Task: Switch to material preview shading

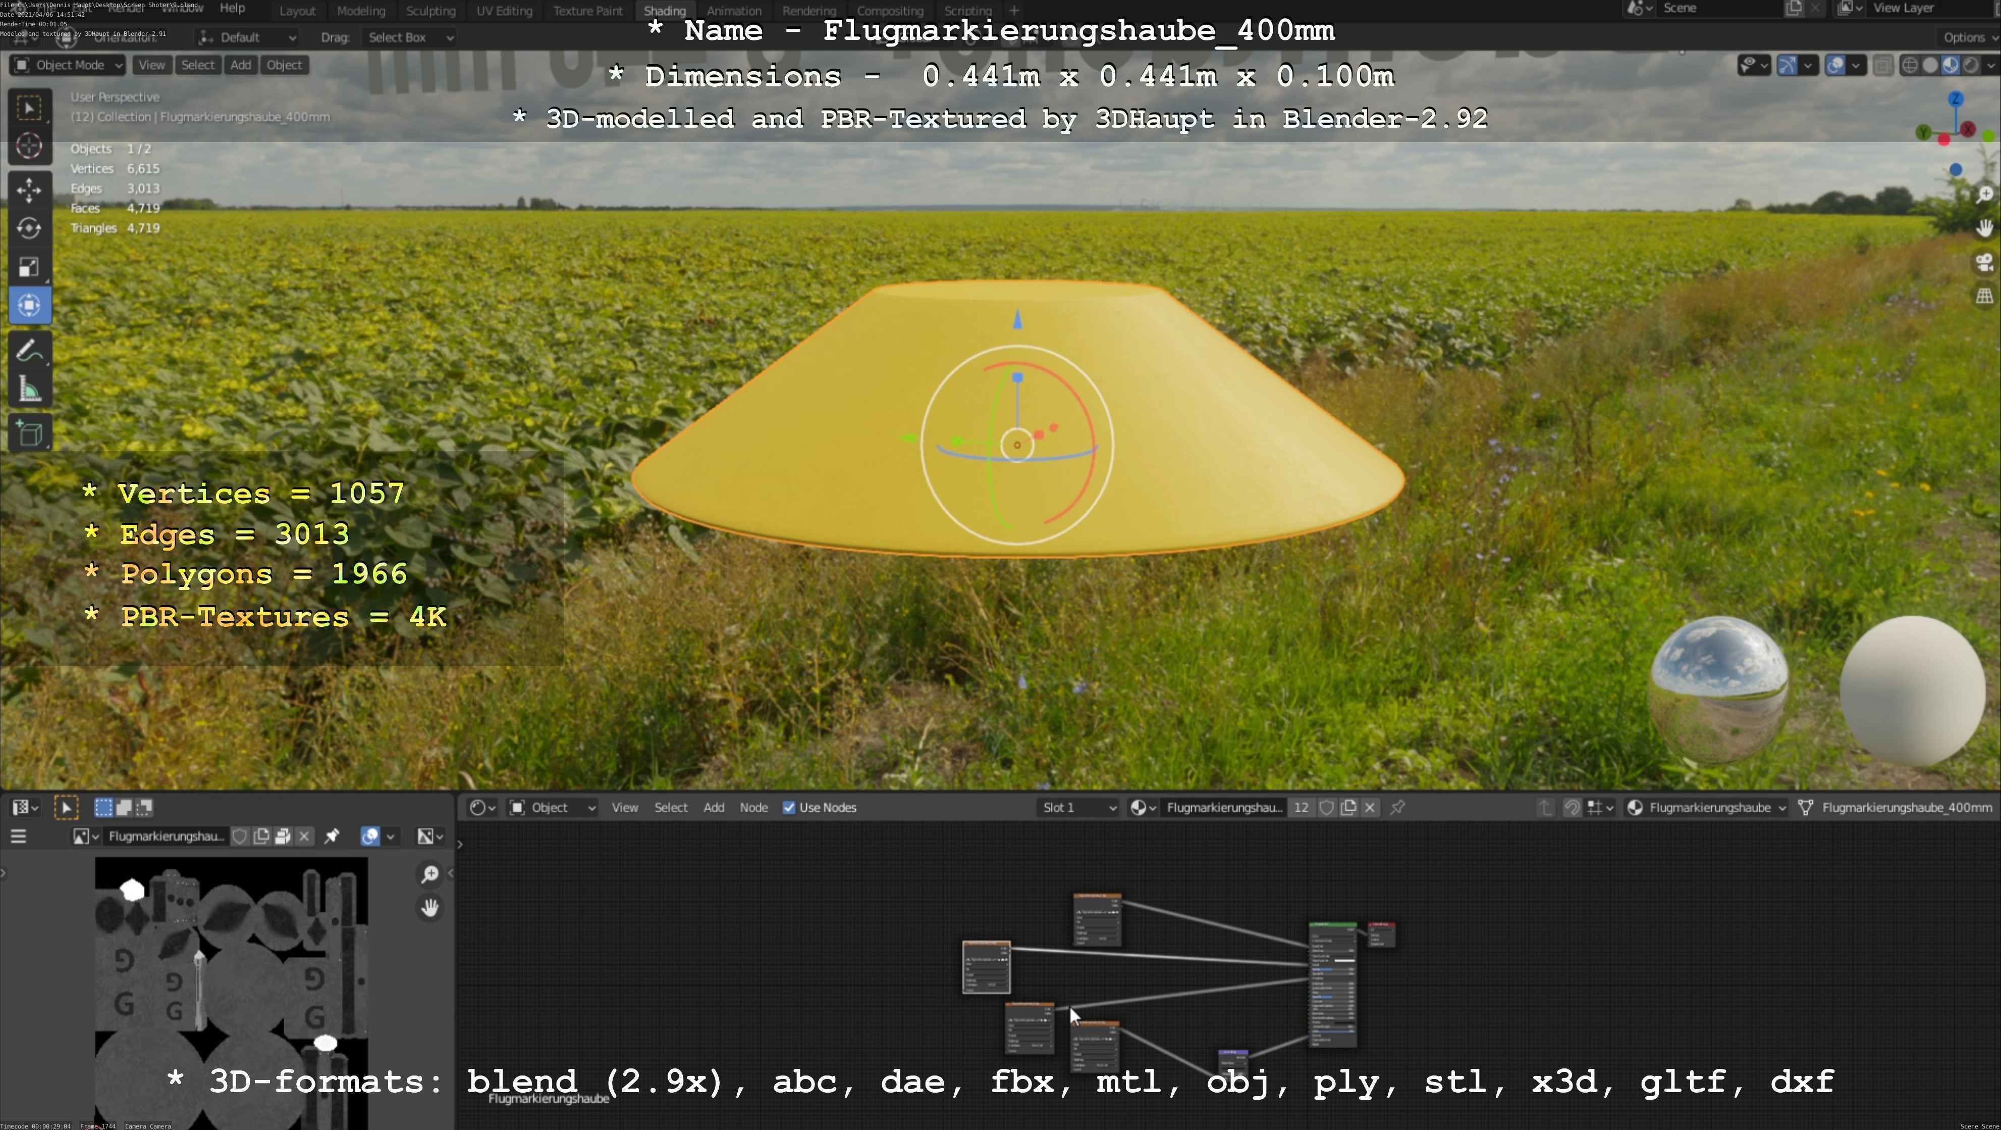Action: coord(1951,66)
